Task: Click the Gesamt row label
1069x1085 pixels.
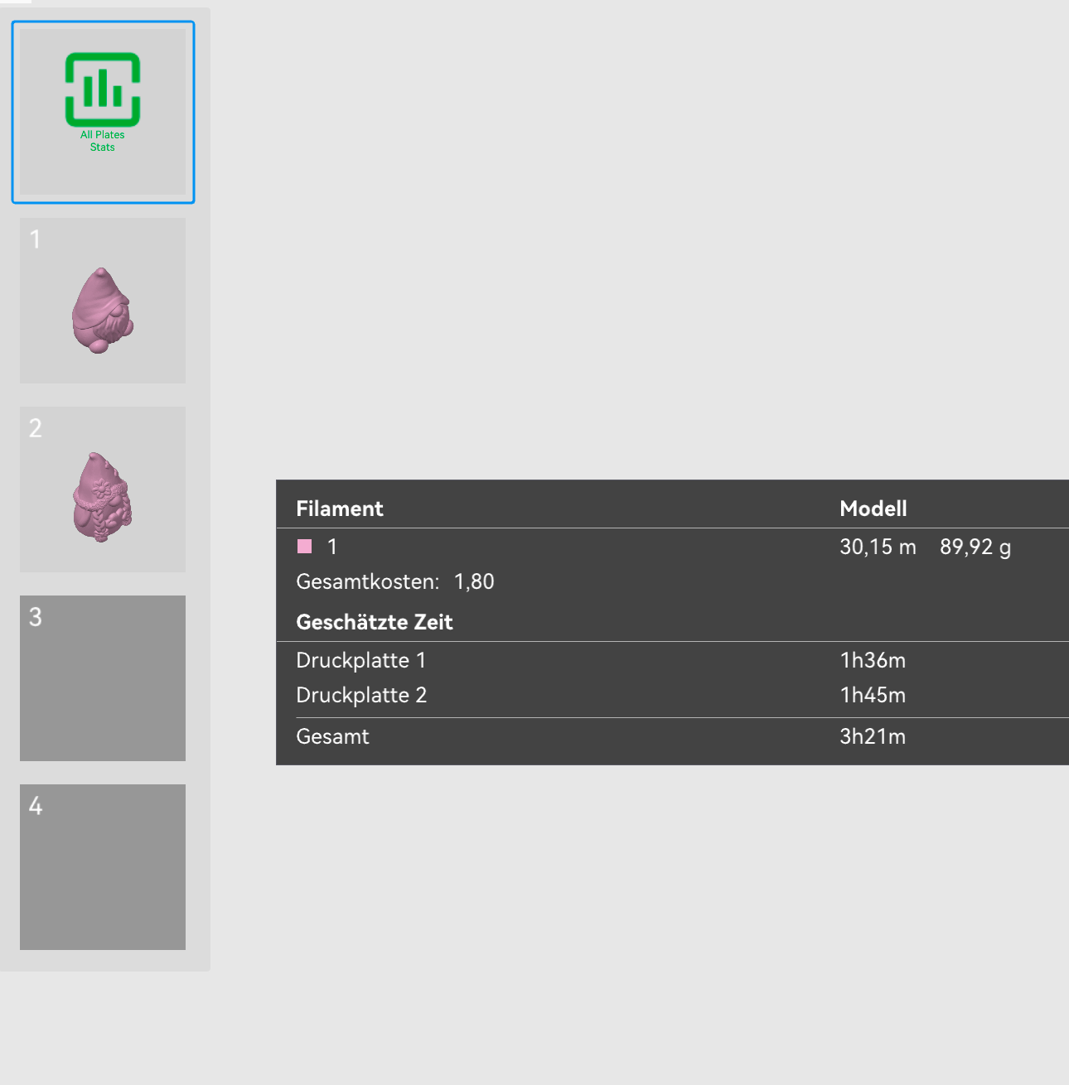Action: (x=332, y=736)
